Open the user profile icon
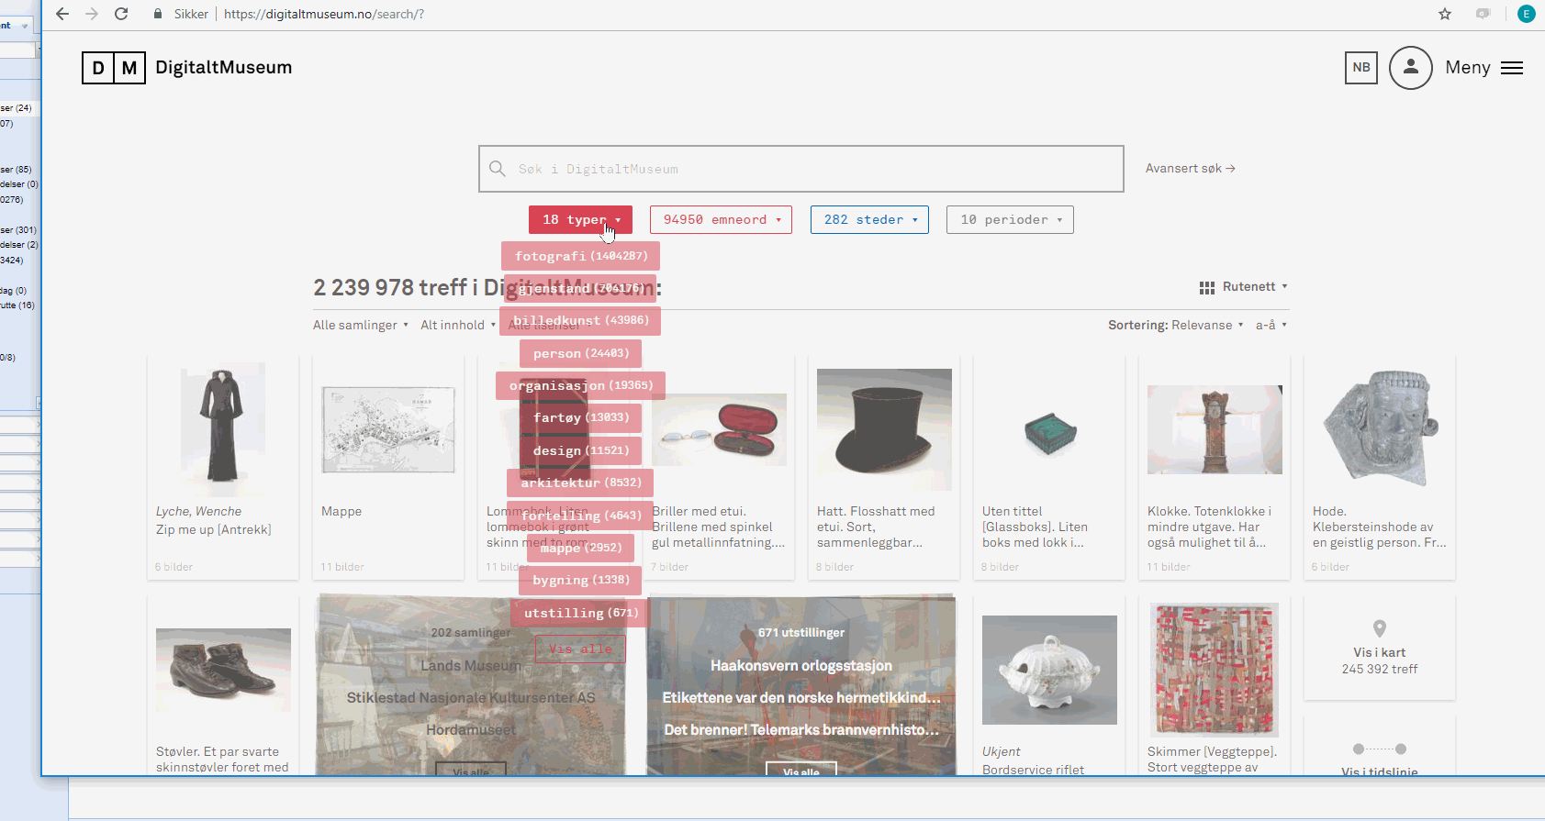The image size is (1545, 821). 1410,68
